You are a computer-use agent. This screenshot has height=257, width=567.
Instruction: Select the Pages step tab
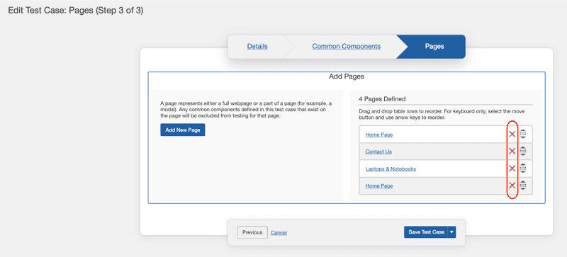click(434, 46)
